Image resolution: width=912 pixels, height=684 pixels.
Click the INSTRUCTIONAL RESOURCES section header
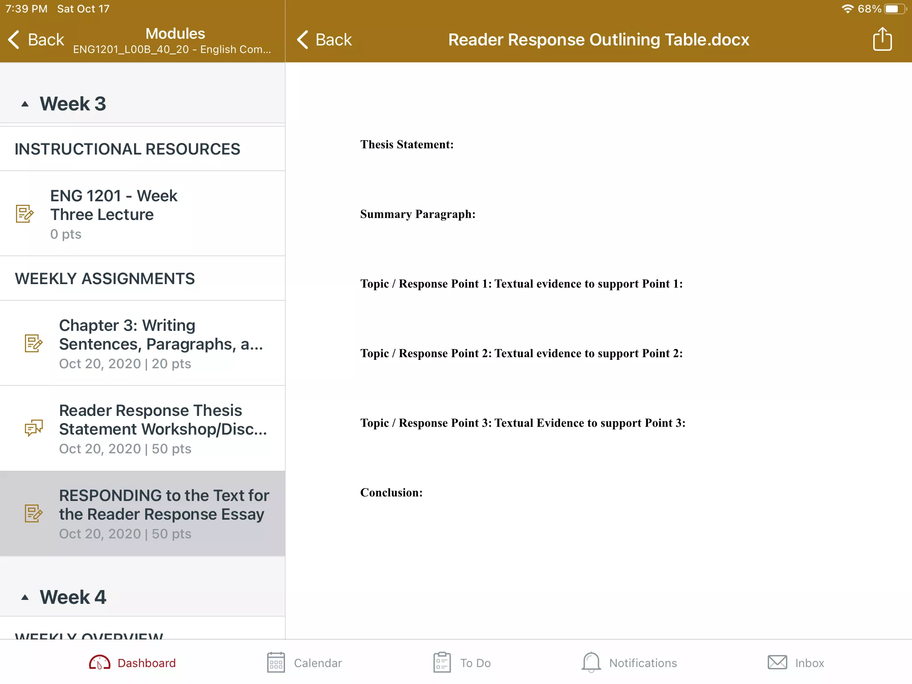click(127, 149)
